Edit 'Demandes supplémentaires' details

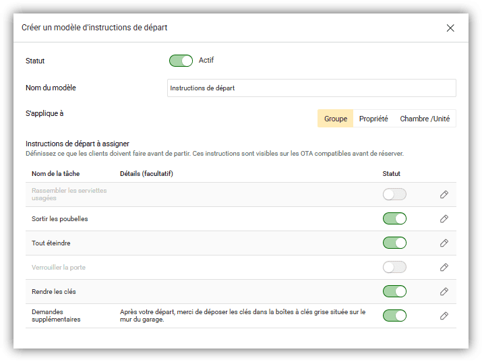tap(444, 316)
